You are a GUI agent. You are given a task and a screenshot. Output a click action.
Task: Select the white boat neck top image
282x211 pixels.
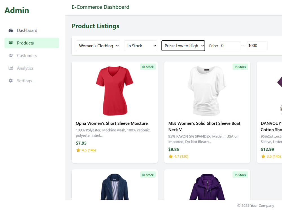click(207, 91)
